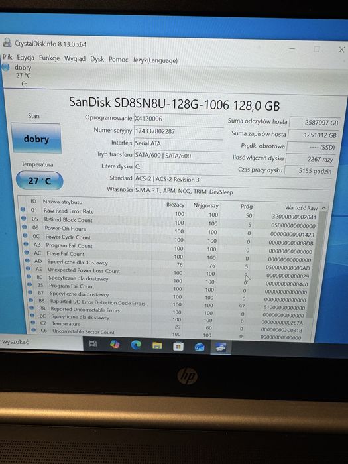Open Outlook from the taskbar
The width and height of the screenshot is (348, 464).
click(x=200, y=347)
